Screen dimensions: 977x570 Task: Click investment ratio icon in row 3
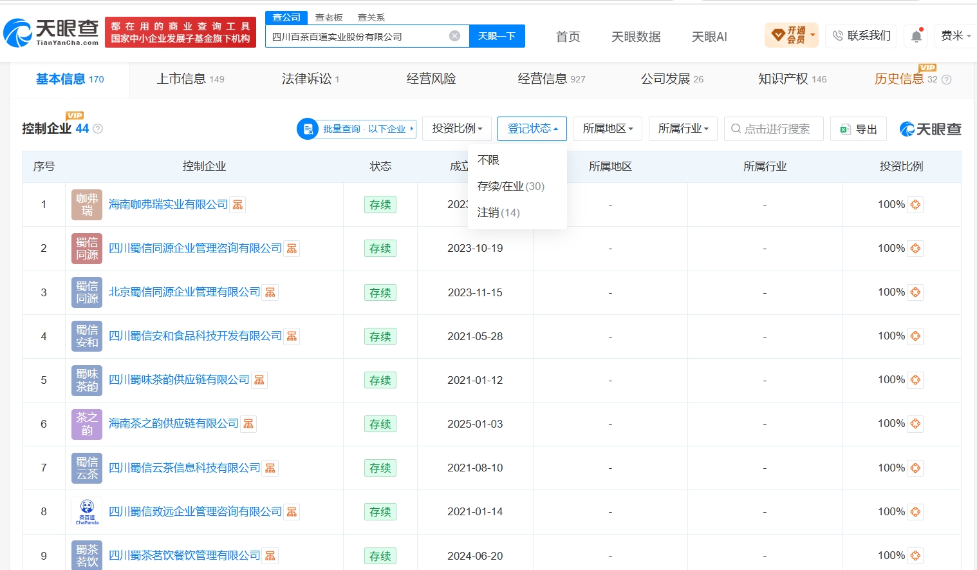click(x=915, y=292)
